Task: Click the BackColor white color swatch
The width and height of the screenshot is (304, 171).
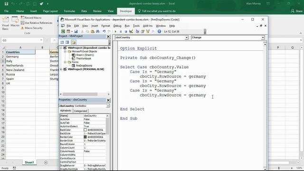Action: (85, 130)
